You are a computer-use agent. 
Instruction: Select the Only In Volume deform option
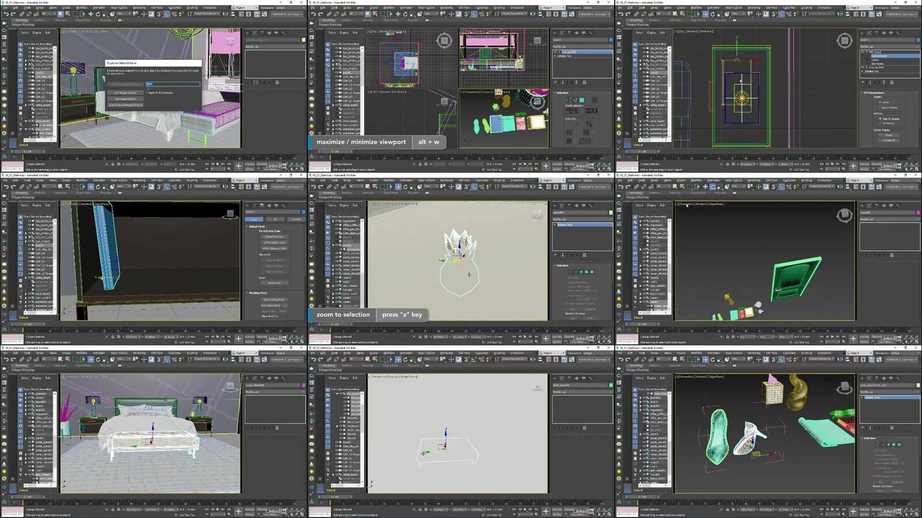point(880,119)
